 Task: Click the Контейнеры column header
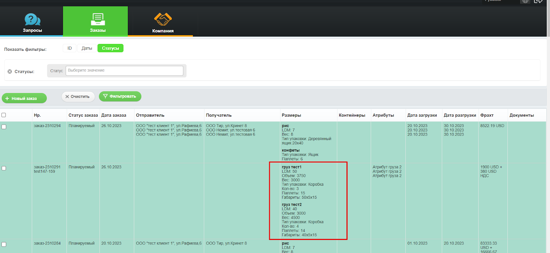coord(352,115)
